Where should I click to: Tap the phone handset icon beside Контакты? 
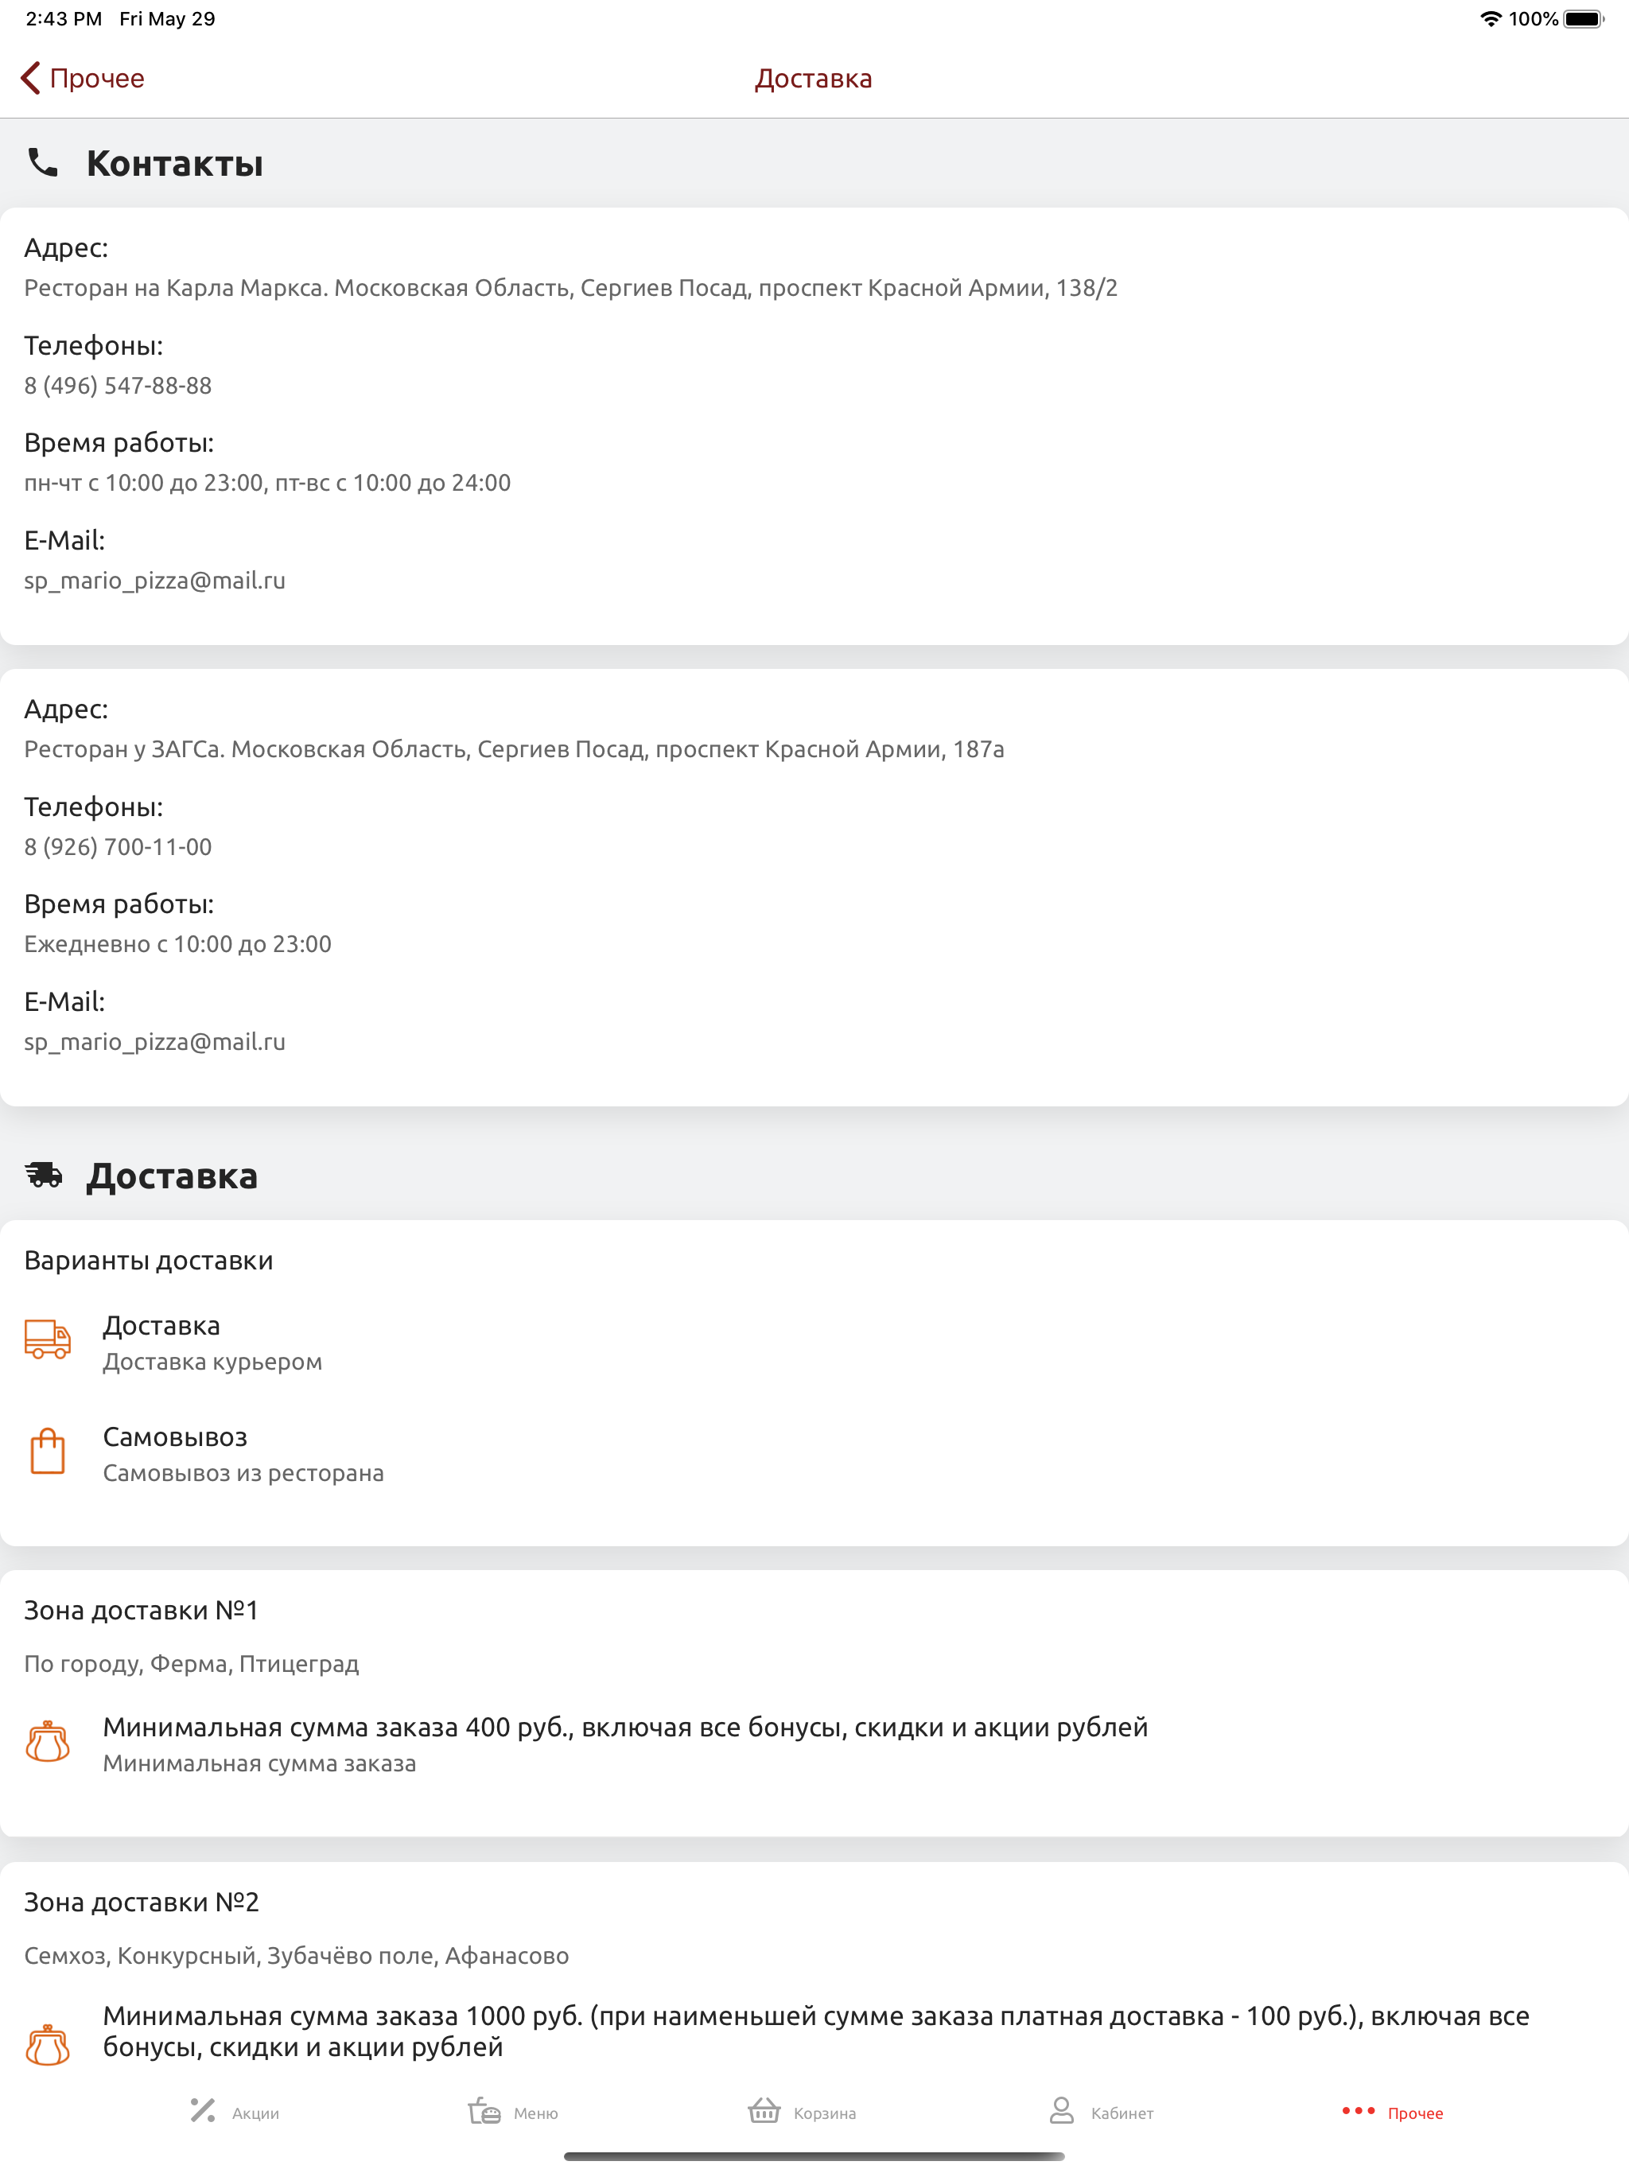[43, 162]
